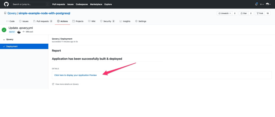The image size is (275, 117).
Task: Open the repository Settings tab
Action: (x=141, y=21)
